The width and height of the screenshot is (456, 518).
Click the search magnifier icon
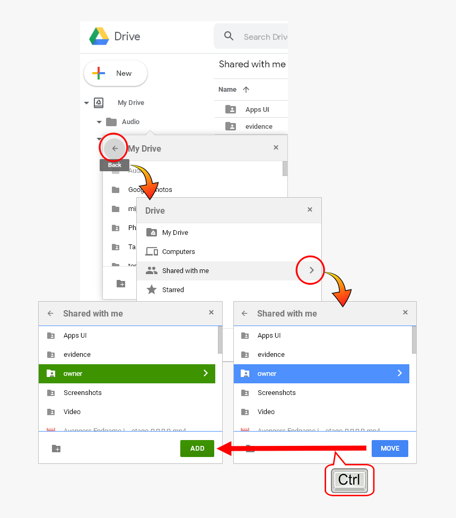coord(229,36)
